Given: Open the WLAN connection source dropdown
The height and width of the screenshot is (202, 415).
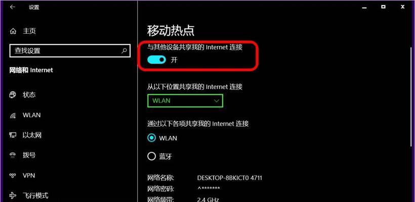Looking at the screenshot, I should [x=185, y=100].
